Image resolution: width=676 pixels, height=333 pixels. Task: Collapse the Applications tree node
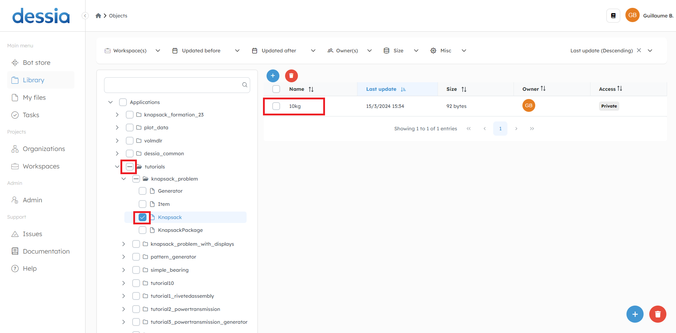[x=110, y=102]
